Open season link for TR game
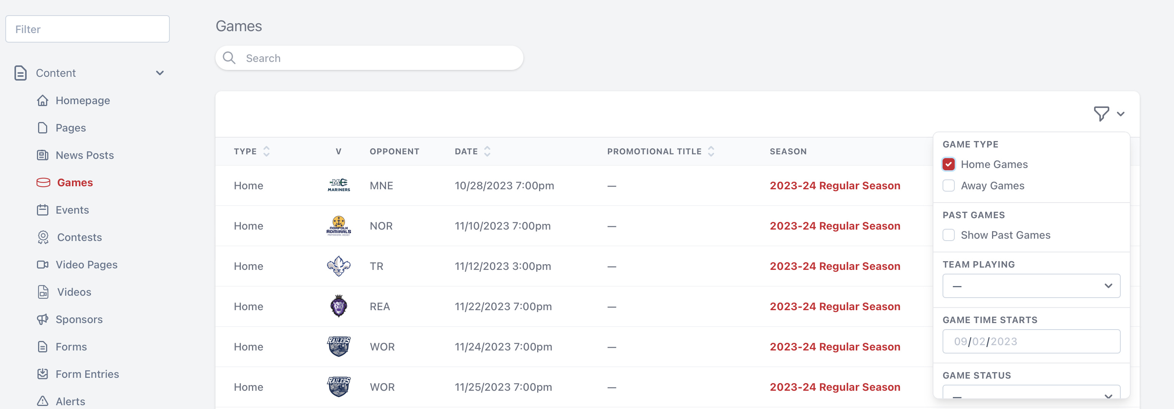 point(835,266)
